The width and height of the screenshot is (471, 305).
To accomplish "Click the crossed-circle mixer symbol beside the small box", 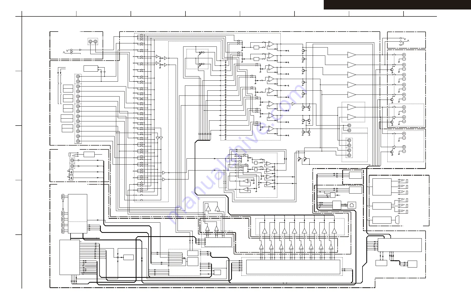I will tap(118, 257).
